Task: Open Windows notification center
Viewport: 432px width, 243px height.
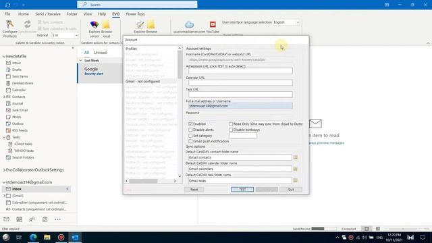Action: [423, 237]
